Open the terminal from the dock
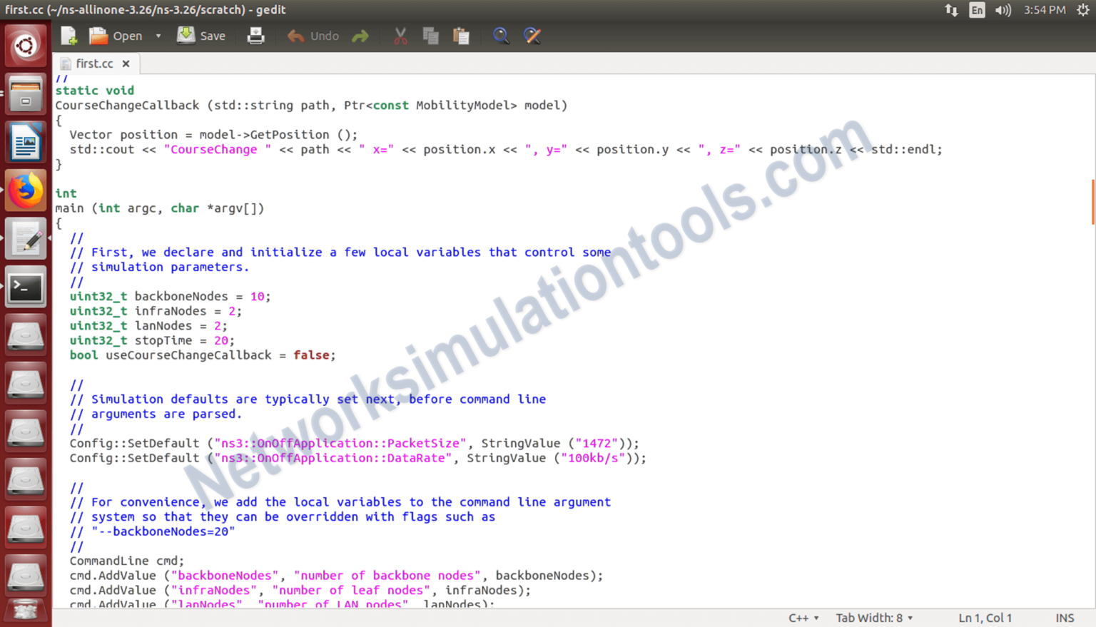1096x627 pixels. 25,287
